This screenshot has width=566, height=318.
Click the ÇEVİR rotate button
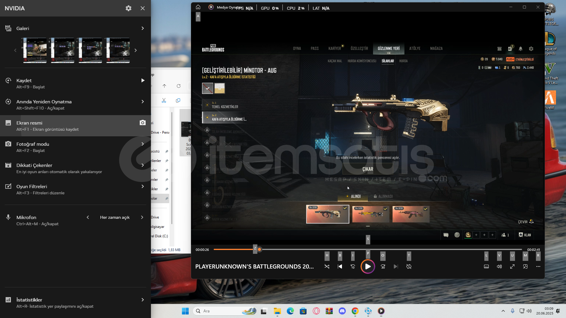click(x=526, y=222)
